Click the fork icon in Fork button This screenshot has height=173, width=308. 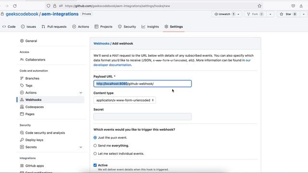point(248,14)
